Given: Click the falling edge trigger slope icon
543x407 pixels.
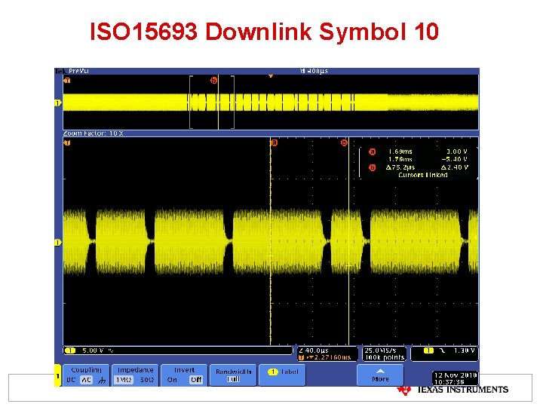Looking at the screenshot, I should click(442, 350).
